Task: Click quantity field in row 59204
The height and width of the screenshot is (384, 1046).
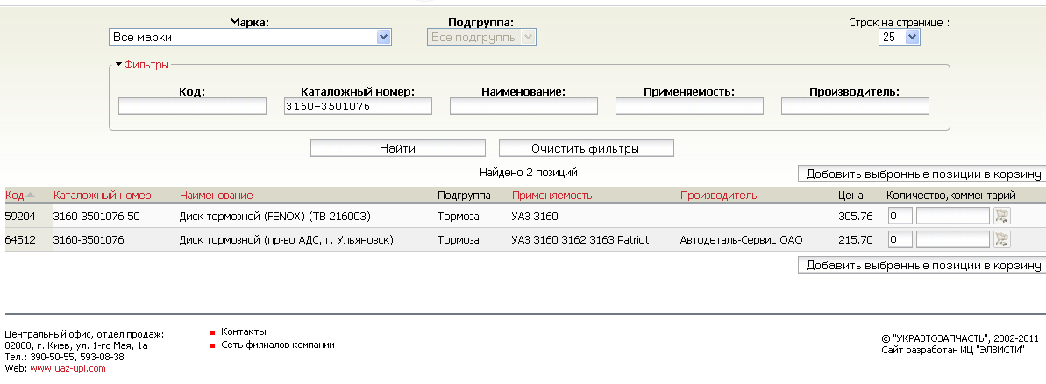Action: 900,216
